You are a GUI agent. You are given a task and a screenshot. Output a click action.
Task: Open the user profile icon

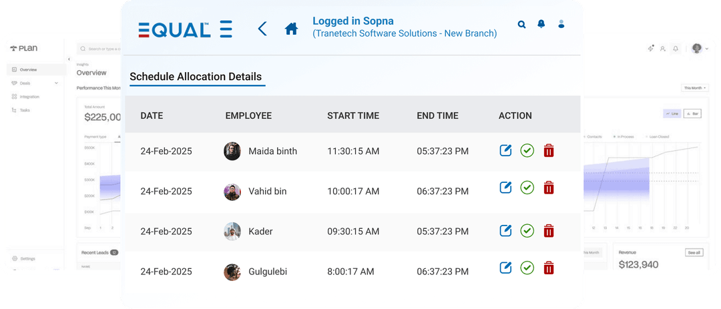pyautogui.click(x=561, y=25)
